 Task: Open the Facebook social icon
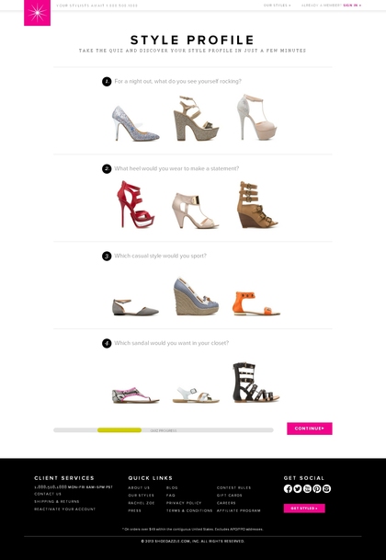288,489
